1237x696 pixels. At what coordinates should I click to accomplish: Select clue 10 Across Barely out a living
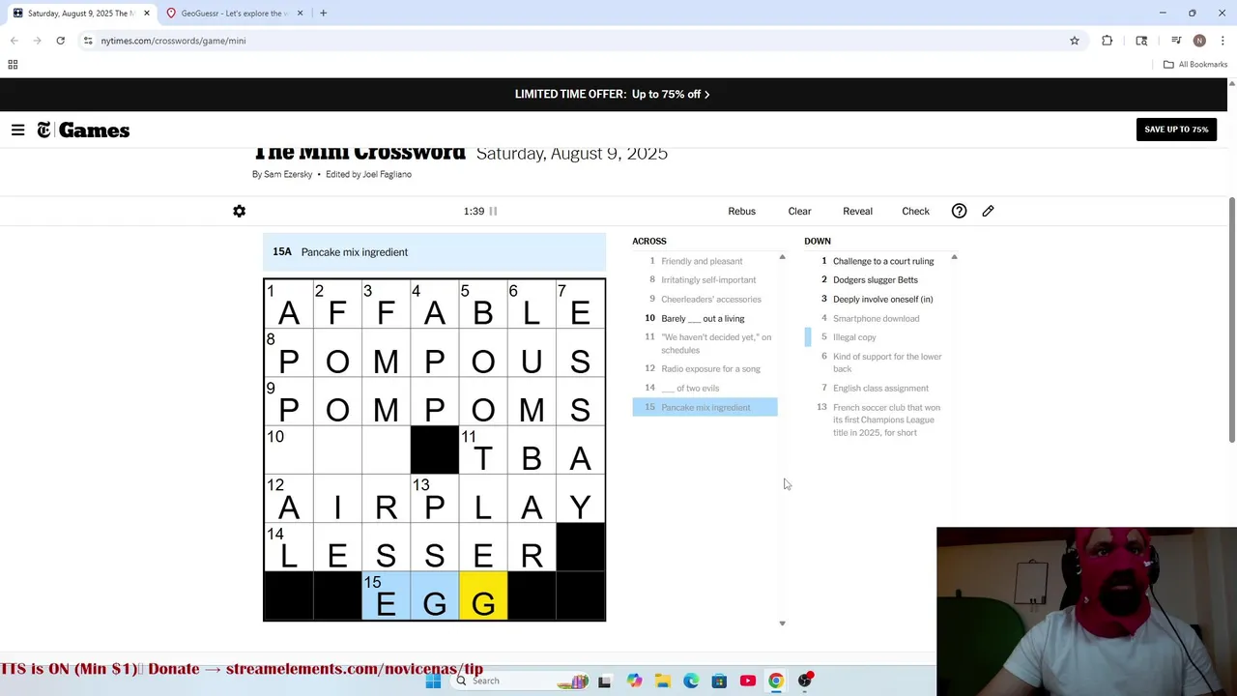pos(705,318)
